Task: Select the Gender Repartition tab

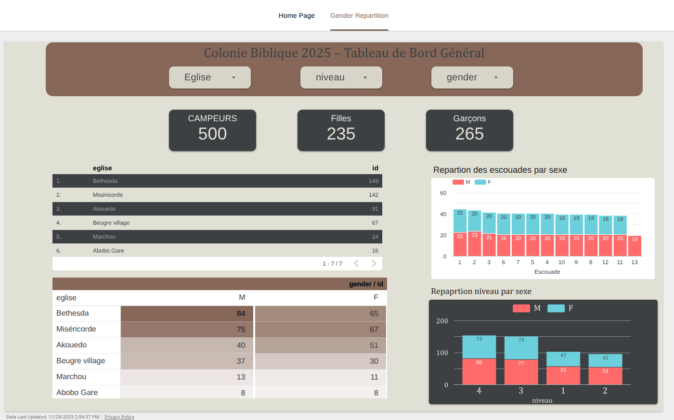Action: (359, 15)
